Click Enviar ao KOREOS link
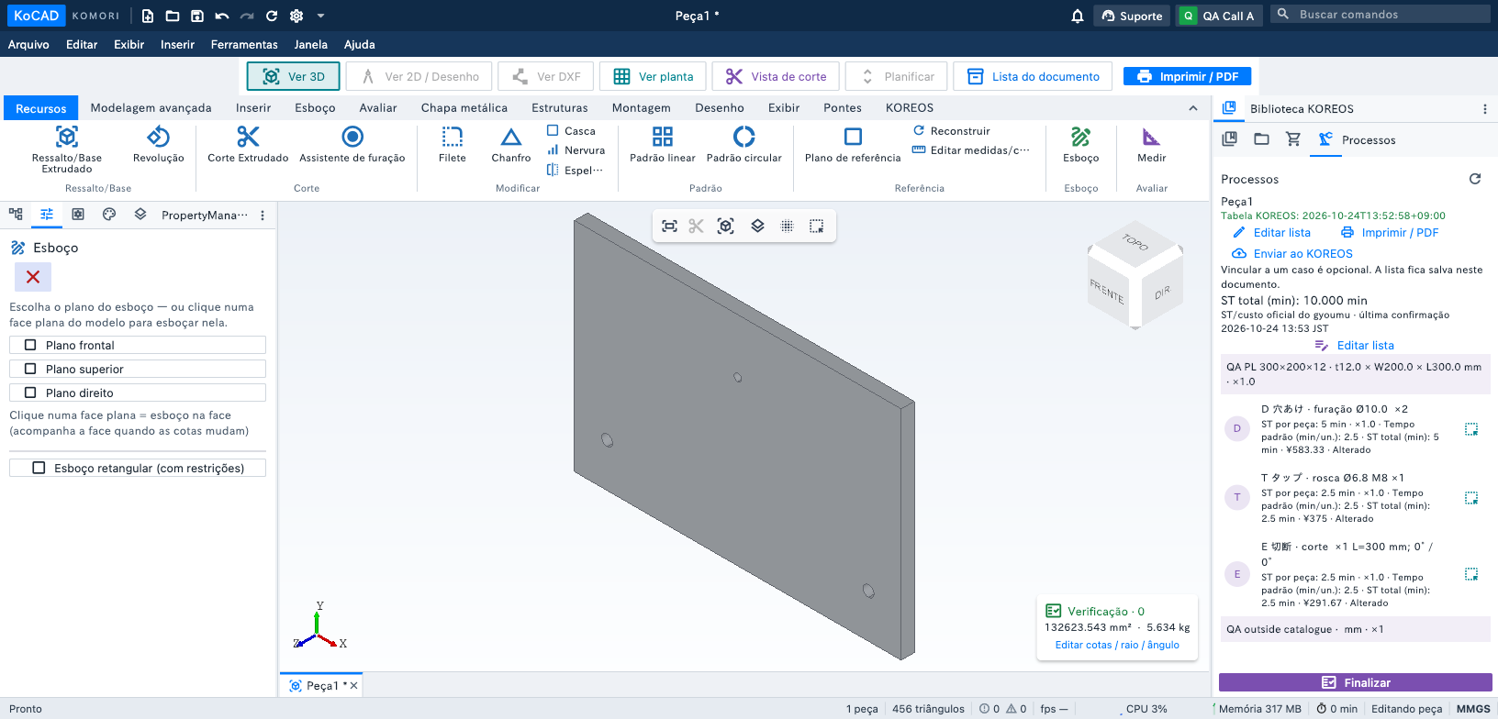 coord(1292,253)
